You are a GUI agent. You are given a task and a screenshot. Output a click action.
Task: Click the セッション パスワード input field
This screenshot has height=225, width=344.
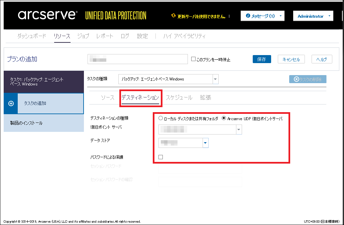(200, 169)
